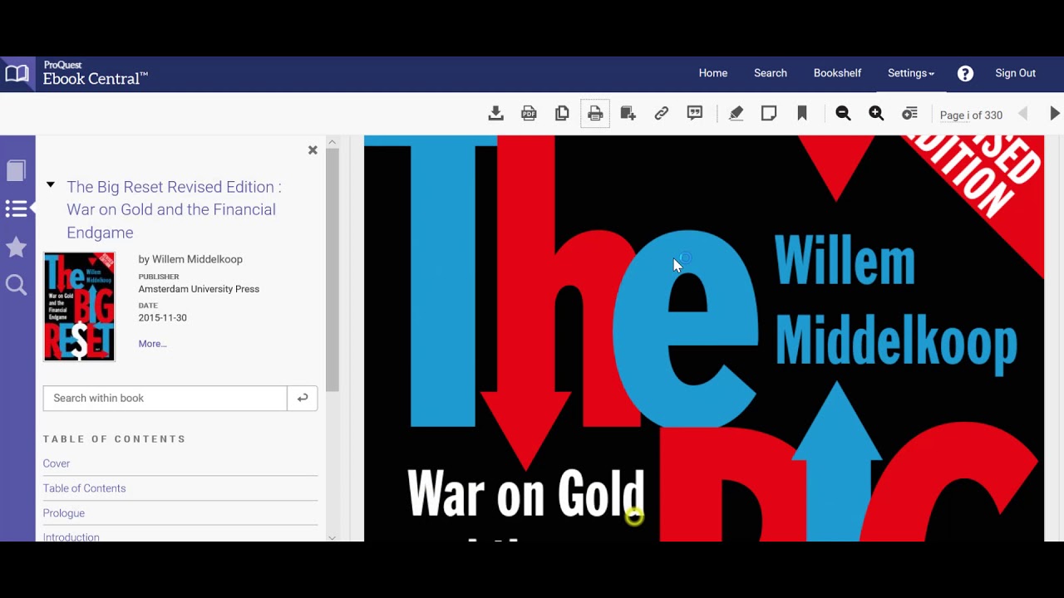This screenshot has height=598, width=1064.
Task: Open the fit page zoom options icon
Action: (x=910, y=114)
